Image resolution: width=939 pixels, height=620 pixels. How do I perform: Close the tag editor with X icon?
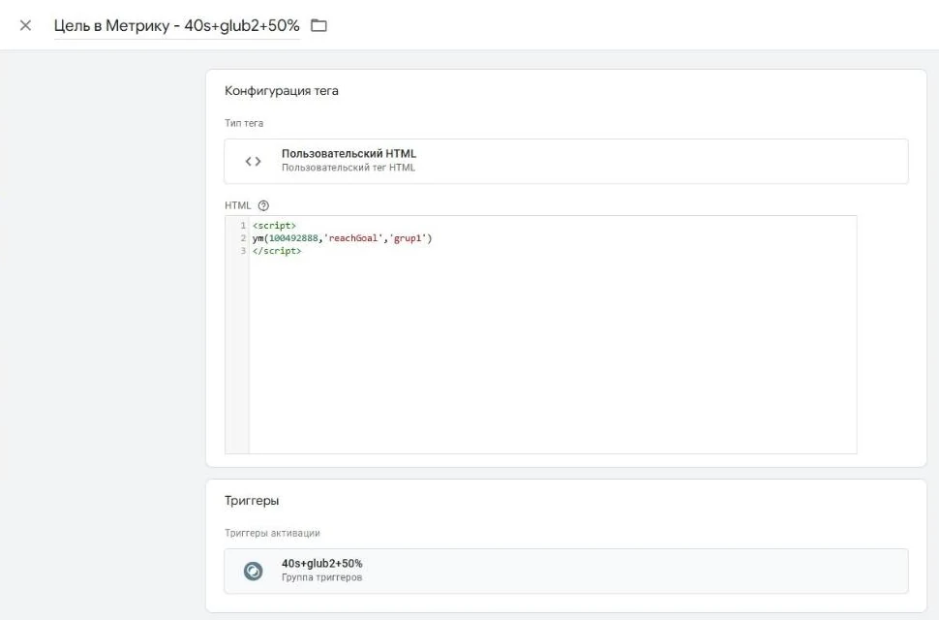25,25
